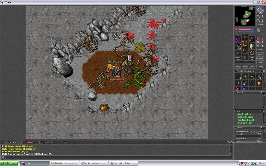Toggle the Skills window button
Image resolution: width=266 pixels, height=166 pixels.
[238, 67]
